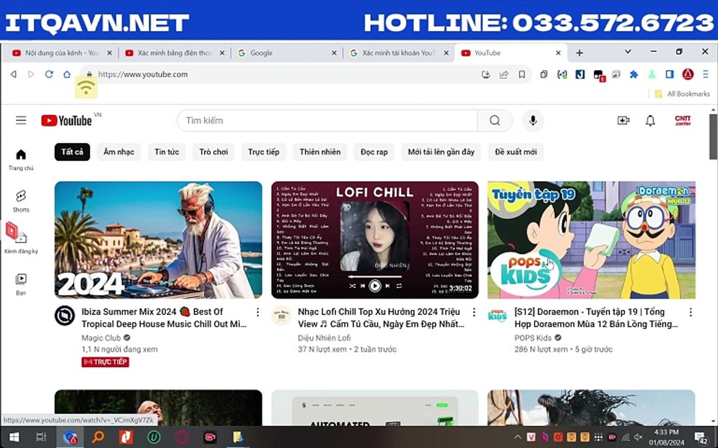Select the Trực tiếp filter chip
Screen dimensions: 718x448
pyautogui.click(x=264, y=152)
